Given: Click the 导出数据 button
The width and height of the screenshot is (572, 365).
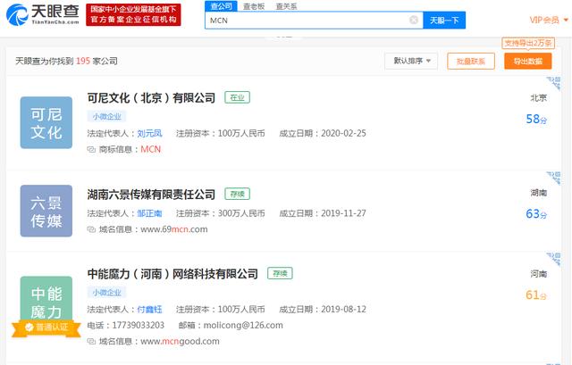Looking at the screenshot, I should coord(528,62).
